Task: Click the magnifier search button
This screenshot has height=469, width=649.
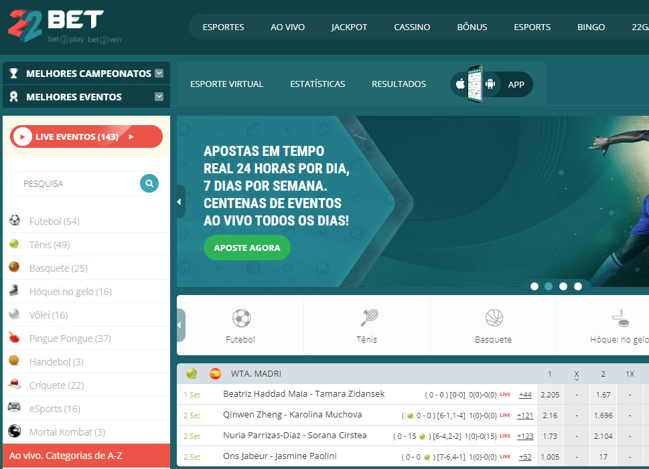Action: click(x=149, y=183)
